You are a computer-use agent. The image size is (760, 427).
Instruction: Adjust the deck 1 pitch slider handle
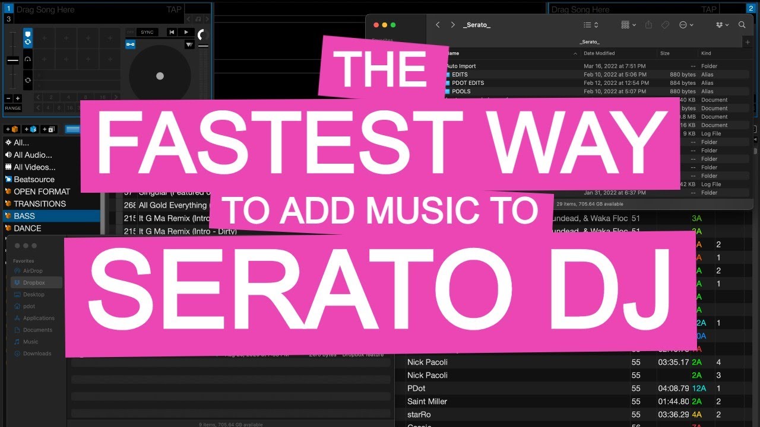tap(13, 60)
